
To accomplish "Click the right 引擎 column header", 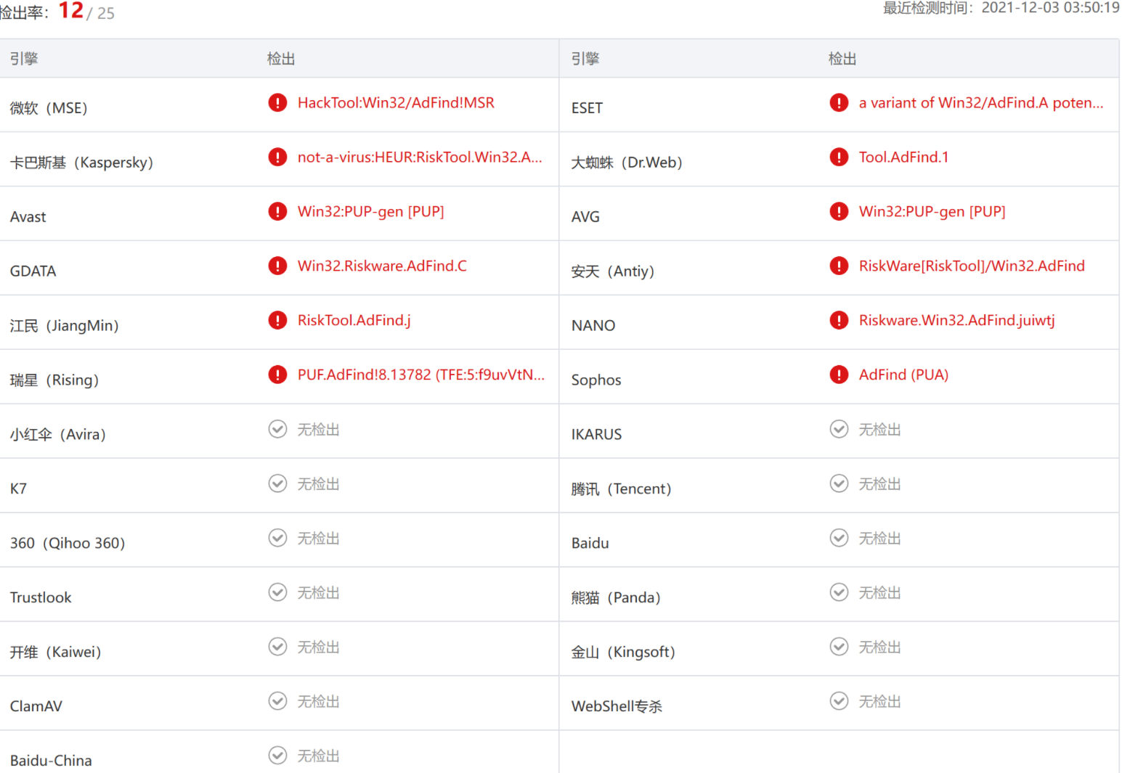I will [585, 59].
